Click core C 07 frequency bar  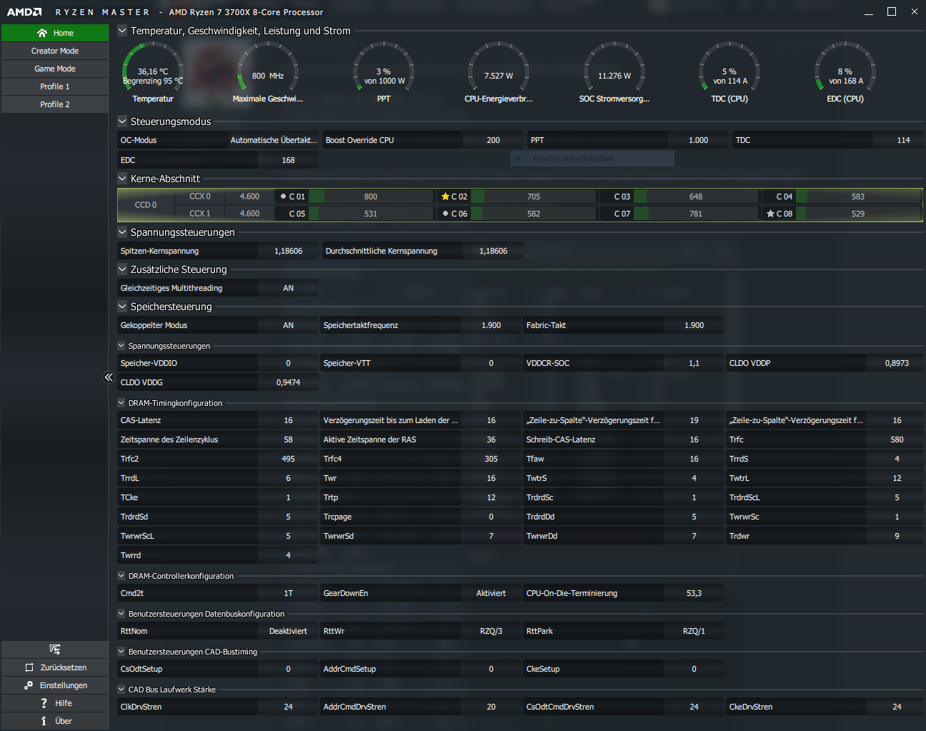(696, 214)
